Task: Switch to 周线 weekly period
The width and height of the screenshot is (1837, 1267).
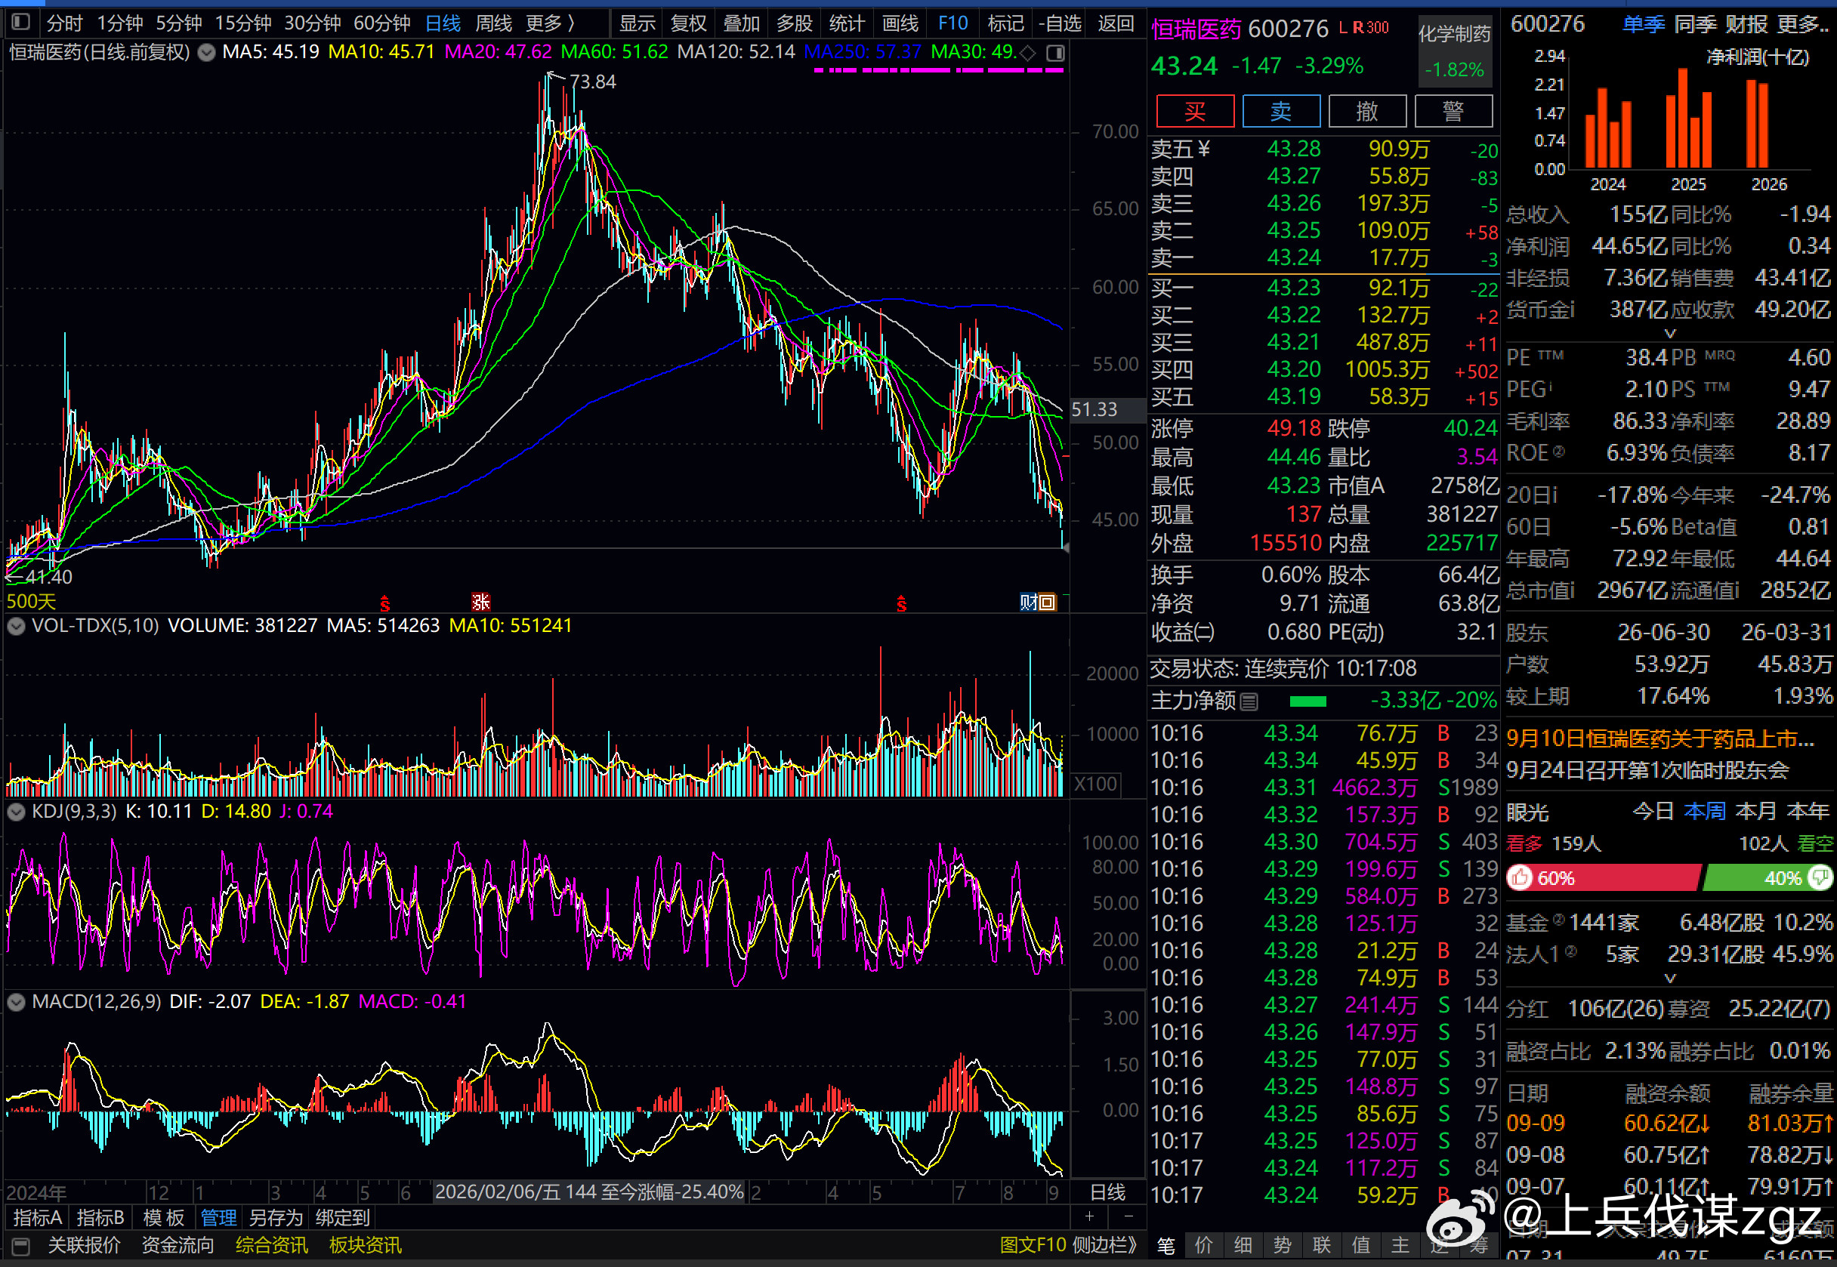Action: 493,24
